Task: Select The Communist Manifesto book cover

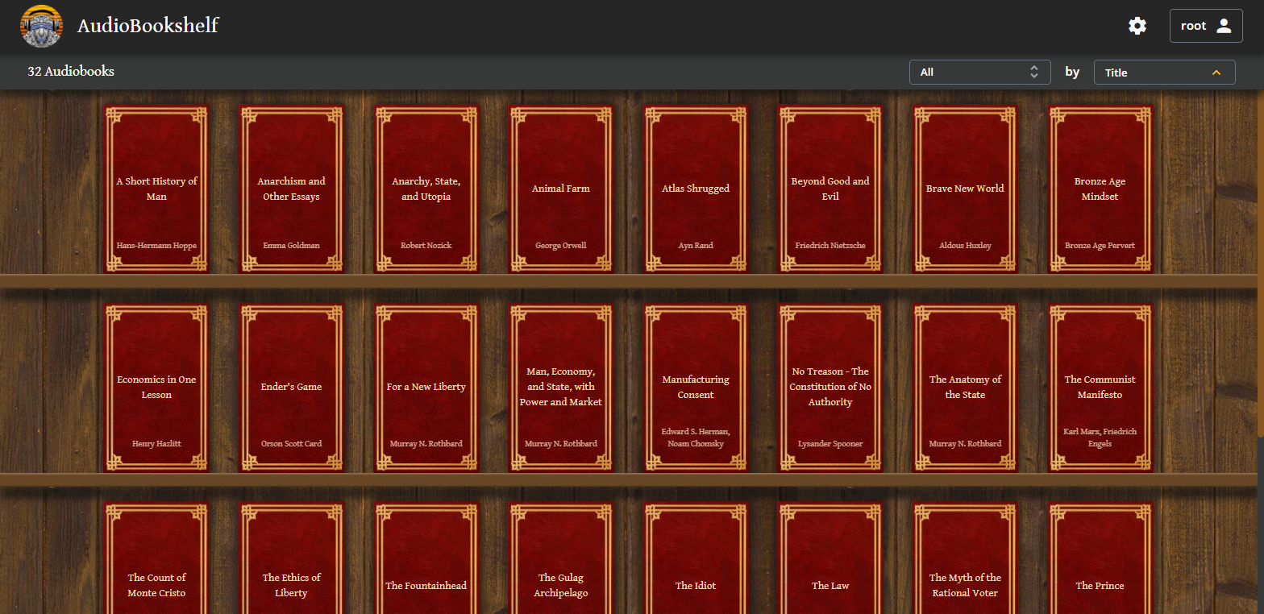Action: pyautogui.click(x=1100, y=388)
